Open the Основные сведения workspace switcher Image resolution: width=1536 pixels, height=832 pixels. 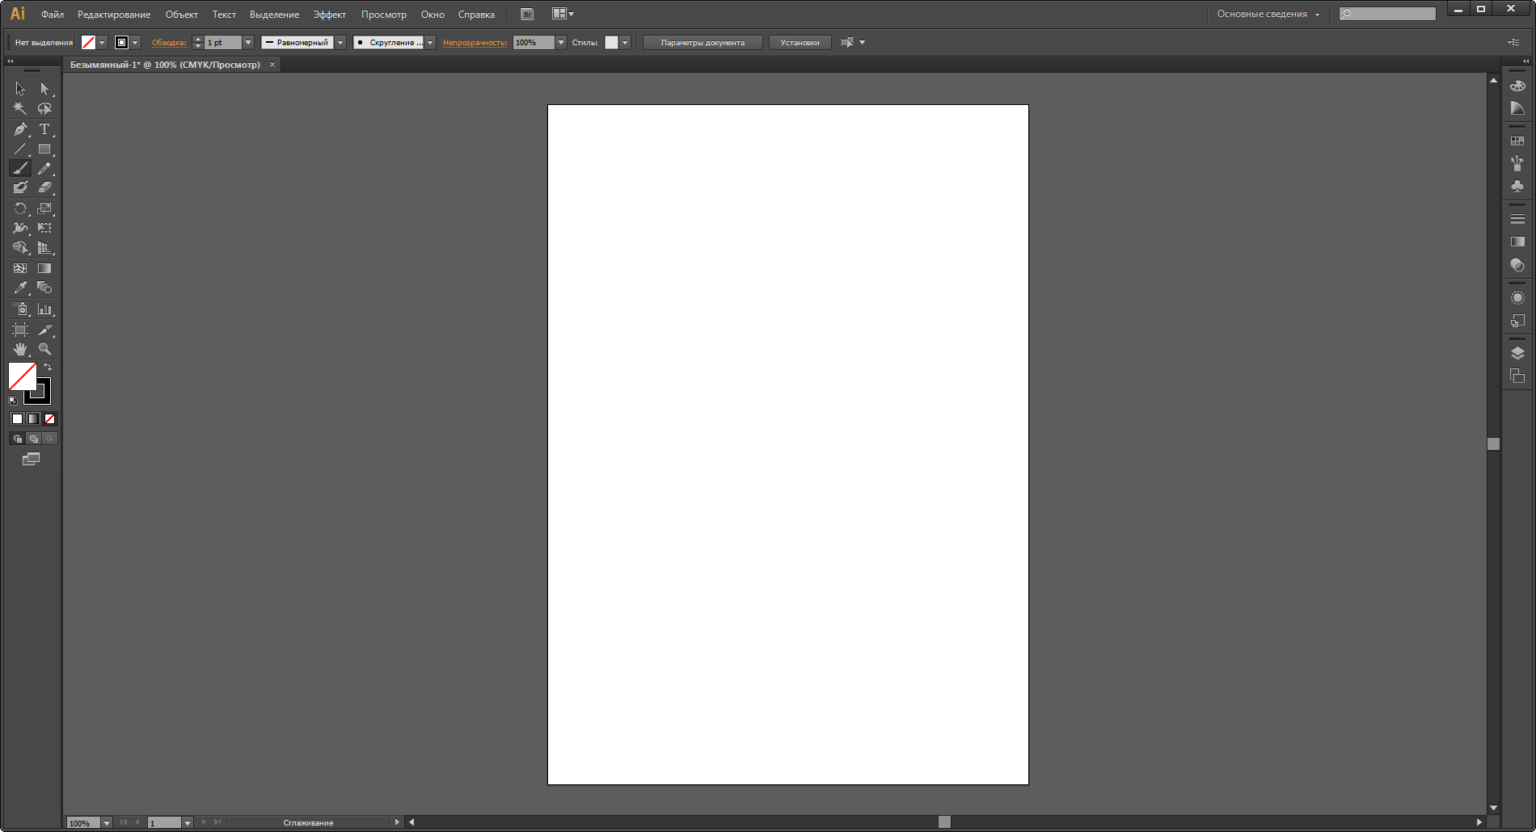(x=1268, y=14)
